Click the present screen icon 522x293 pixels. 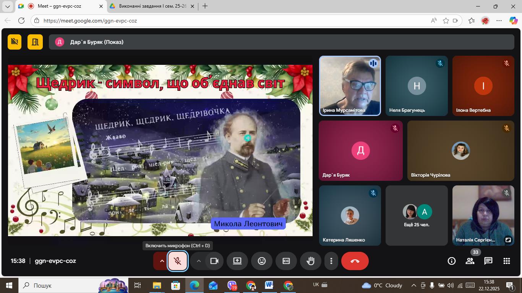point(237,261)
